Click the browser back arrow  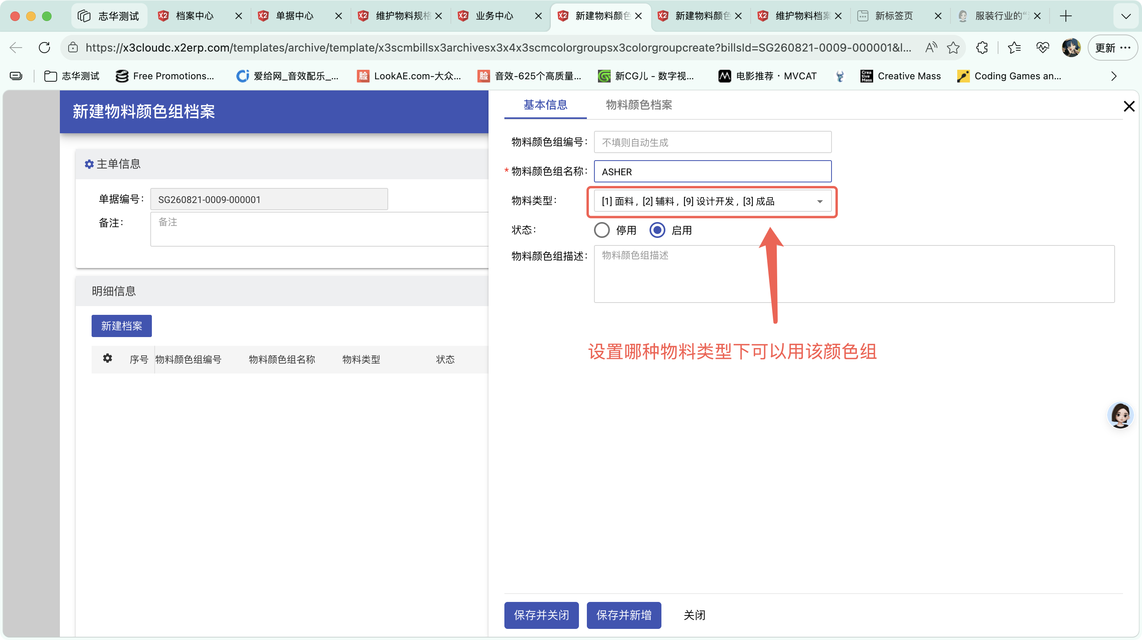(x=16, y=48)
